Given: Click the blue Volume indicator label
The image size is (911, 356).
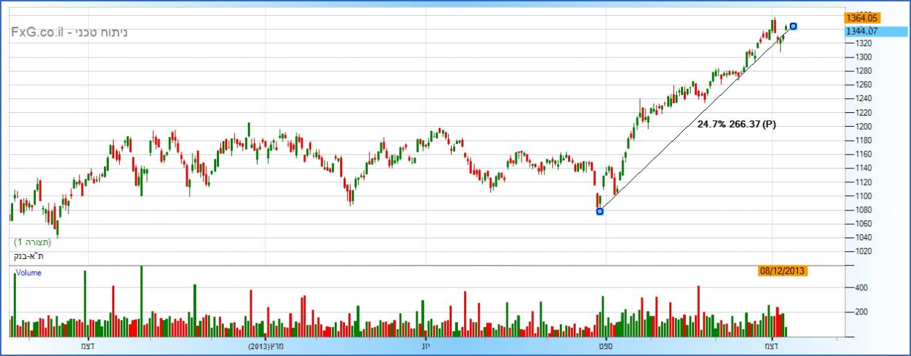Looking at the screenshot, I should click(28, 273).
